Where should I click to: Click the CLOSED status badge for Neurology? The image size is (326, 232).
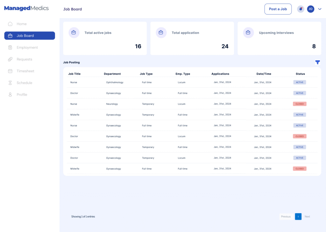click(x=300, y=104)
